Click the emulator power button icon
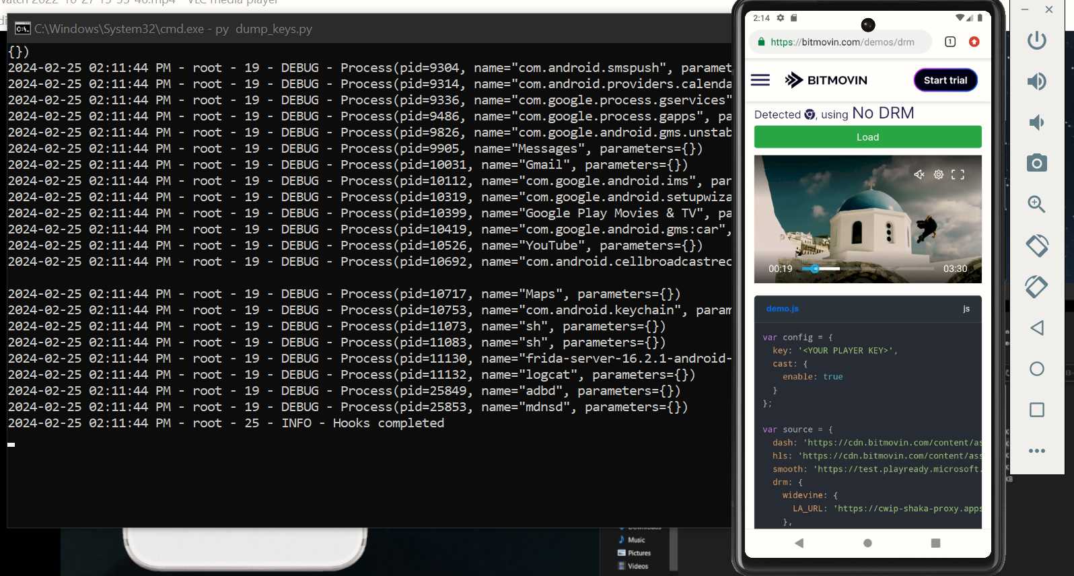 click(x=1036, y=40)
